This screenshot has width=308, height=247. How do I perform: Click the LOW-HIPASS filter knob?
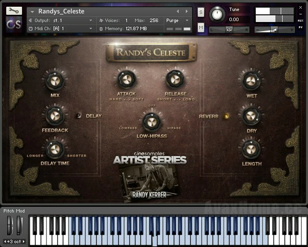[151, 123]
